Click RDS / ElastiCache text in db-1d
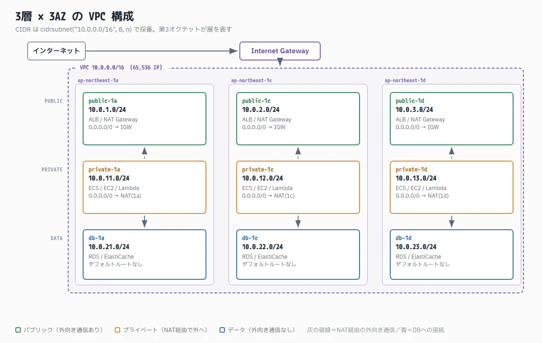The width and height of the screenshot is (542, 343). (418, 257)
